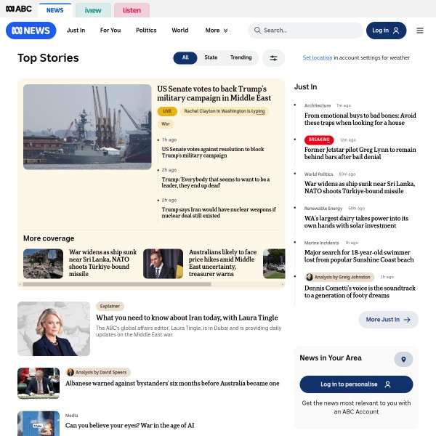436x436 pixels.
Task: Select the All filter pill
Action: tap(185, 58)
